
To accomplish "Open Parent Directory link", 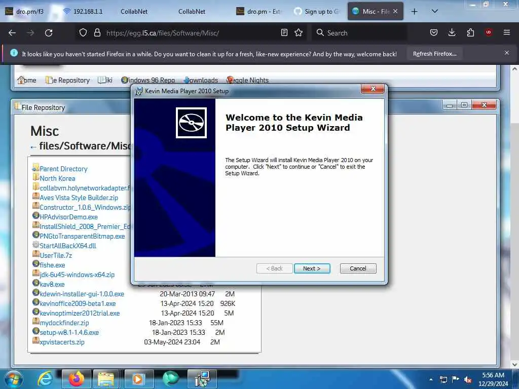I will click(63, 169).
